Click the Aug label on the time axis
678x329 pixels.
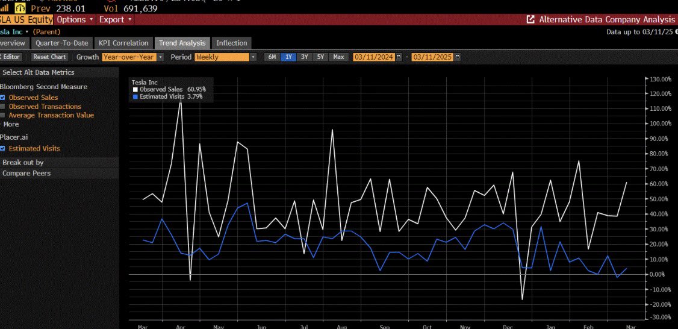coord(341,327)
